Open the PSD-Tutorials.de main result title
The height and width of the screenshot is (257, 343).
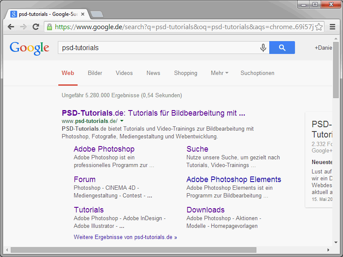pyautogui.click(x=153, y=113)
